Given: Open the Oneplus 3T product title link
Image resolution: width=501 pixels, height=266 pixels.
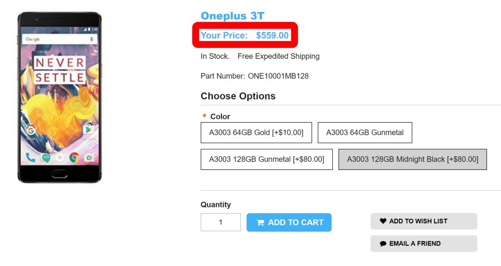Looking at the screenshot, I should click(x=232, y=16).
